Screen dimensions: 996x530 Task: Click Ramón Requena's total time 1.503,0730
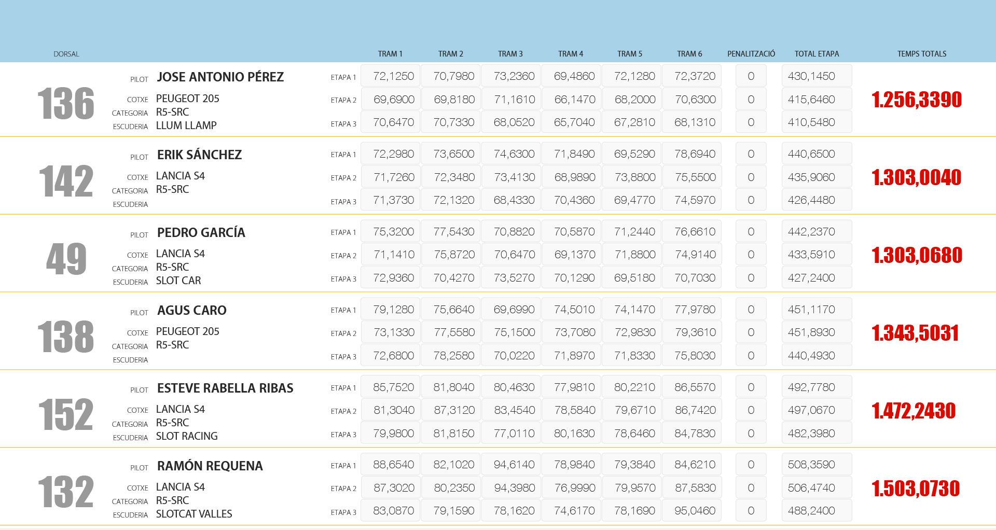coord(916,489)
